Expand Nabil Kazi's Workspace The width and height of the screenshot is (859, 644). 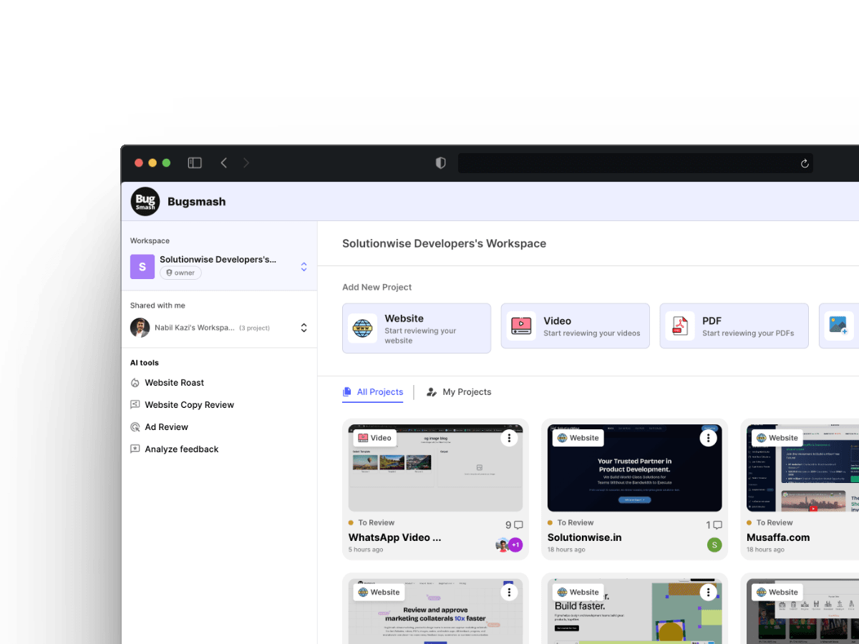(x=304, y=327)
